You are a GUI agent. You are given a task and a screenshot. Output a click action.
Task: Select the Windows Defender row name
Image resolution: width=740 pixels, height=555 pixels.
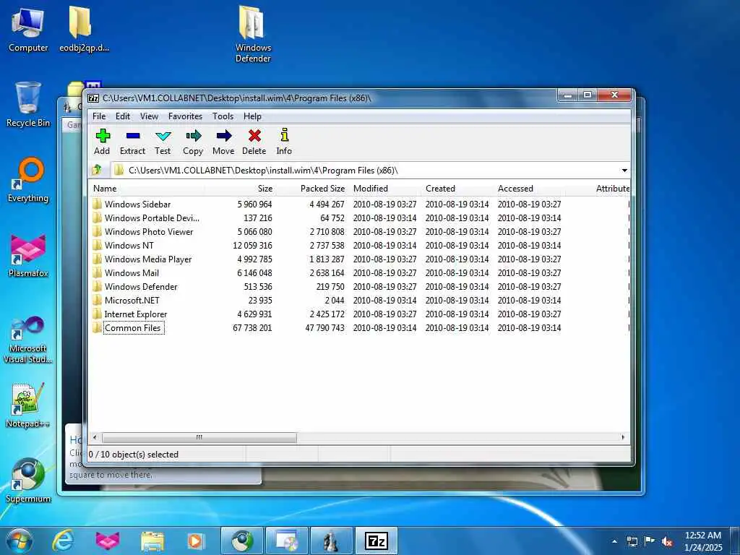pyautogui.click(x=141, y=287)
